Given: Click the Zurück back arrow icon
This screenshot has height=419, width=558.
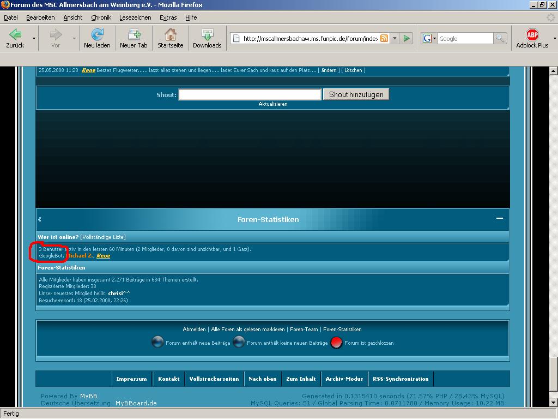Looking at the screenshot, I should click(x=15, y=35).
